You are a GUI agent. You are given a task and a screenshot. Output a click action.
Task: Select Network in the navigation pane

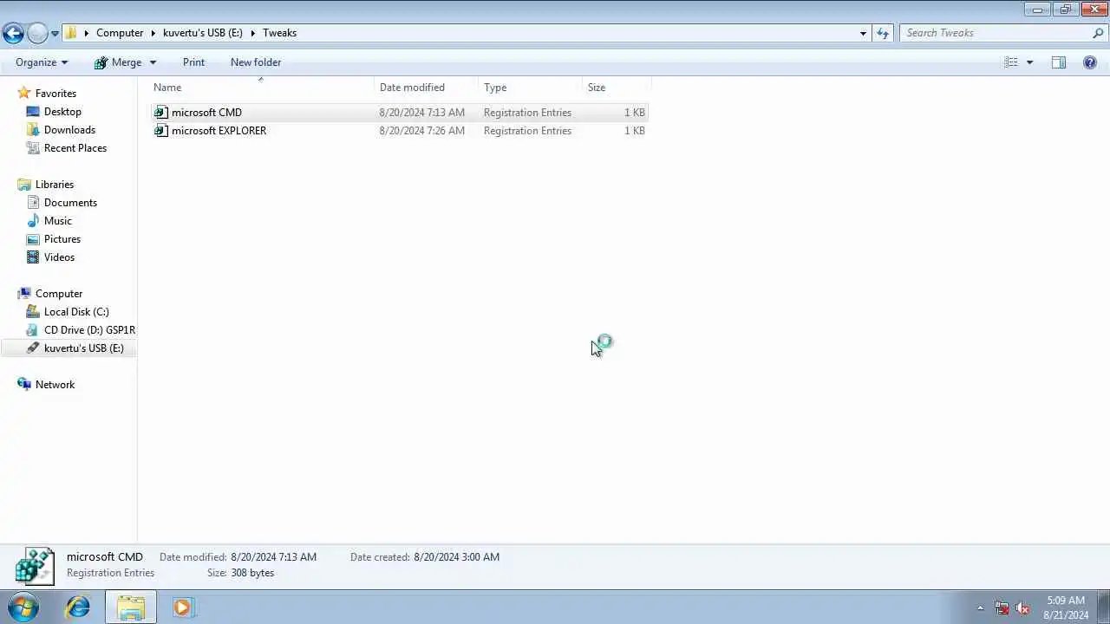coord(55,385)
